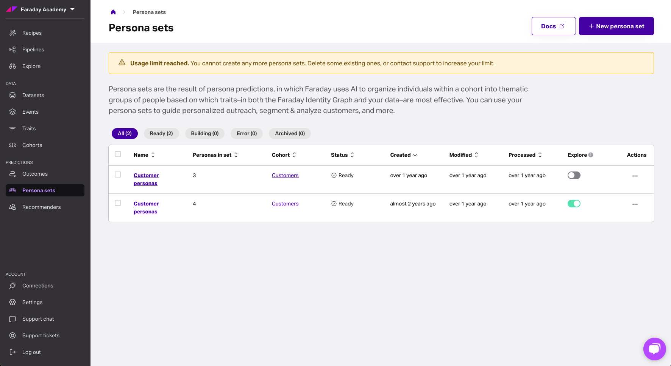
Task: Open the chat widget bubble
Action: [654, 349]
